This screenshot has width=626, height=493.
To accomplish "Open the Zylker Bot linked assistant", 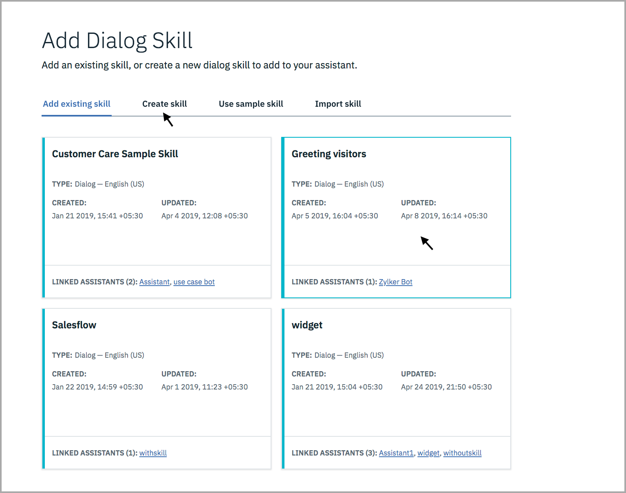I will coord(395,282).
